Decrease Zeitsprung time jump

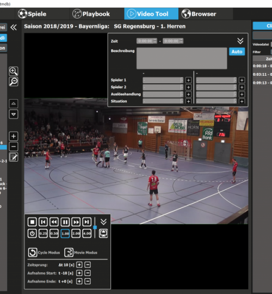click(88, 265)
